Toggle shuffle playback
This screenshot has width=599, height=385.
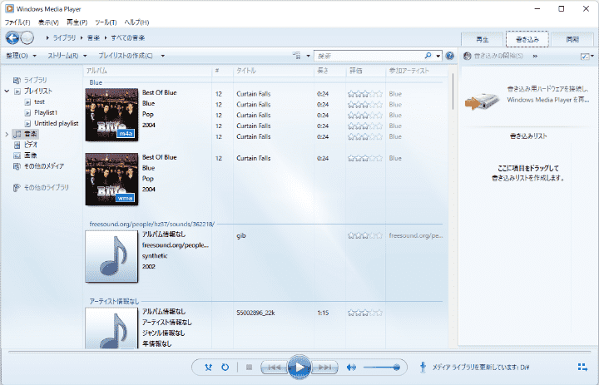[208, 368]
